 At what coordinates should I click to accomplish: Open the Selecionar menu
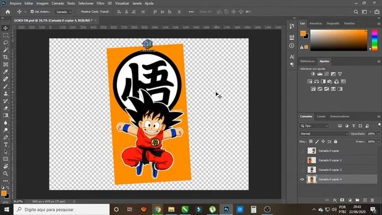(86, 4)
